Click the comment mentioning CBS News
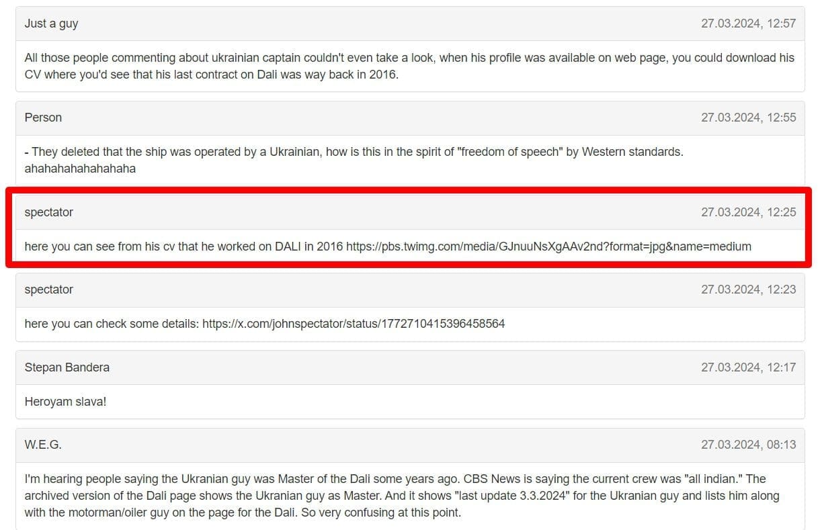This screenshot has width=824, height=530. pyautogui.click(x=402, y=496)
